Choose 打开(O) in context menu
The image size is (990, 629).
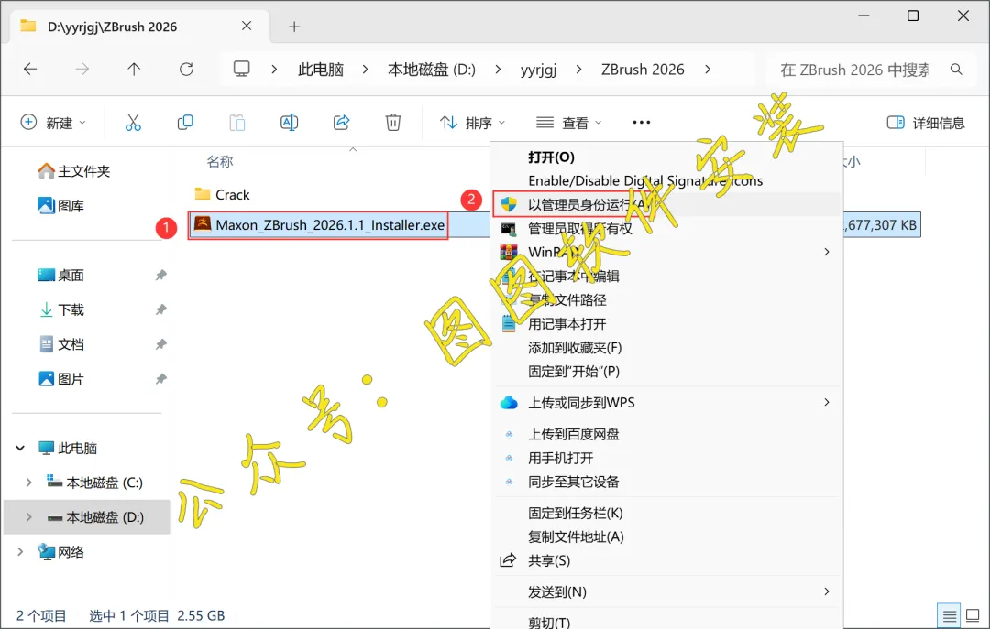pos(551,157)
